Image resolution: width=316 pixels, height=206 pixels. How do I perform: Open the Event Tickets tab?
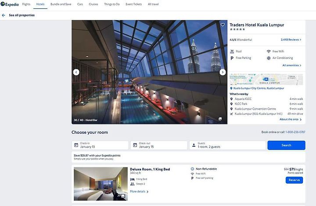pyautogui.click(x=133, y=4)
